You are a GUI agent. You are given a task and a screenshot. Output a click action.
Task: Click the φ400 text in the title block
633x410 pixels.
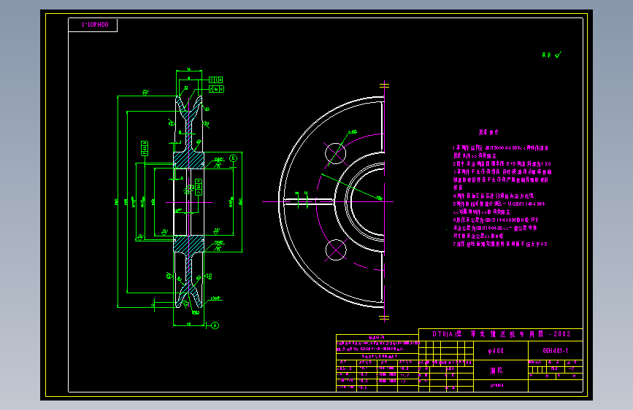(x=496, y=351)
